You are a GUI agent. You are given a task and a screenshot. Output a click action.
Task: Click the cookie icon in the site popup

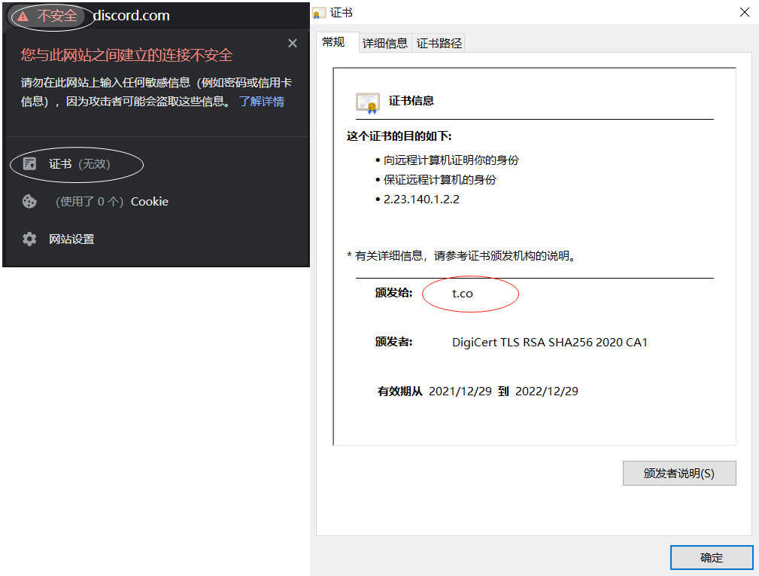[29, 201]
